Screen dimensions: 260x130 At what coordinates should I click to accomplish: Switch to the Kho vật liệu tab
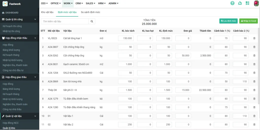coord(47,12)
